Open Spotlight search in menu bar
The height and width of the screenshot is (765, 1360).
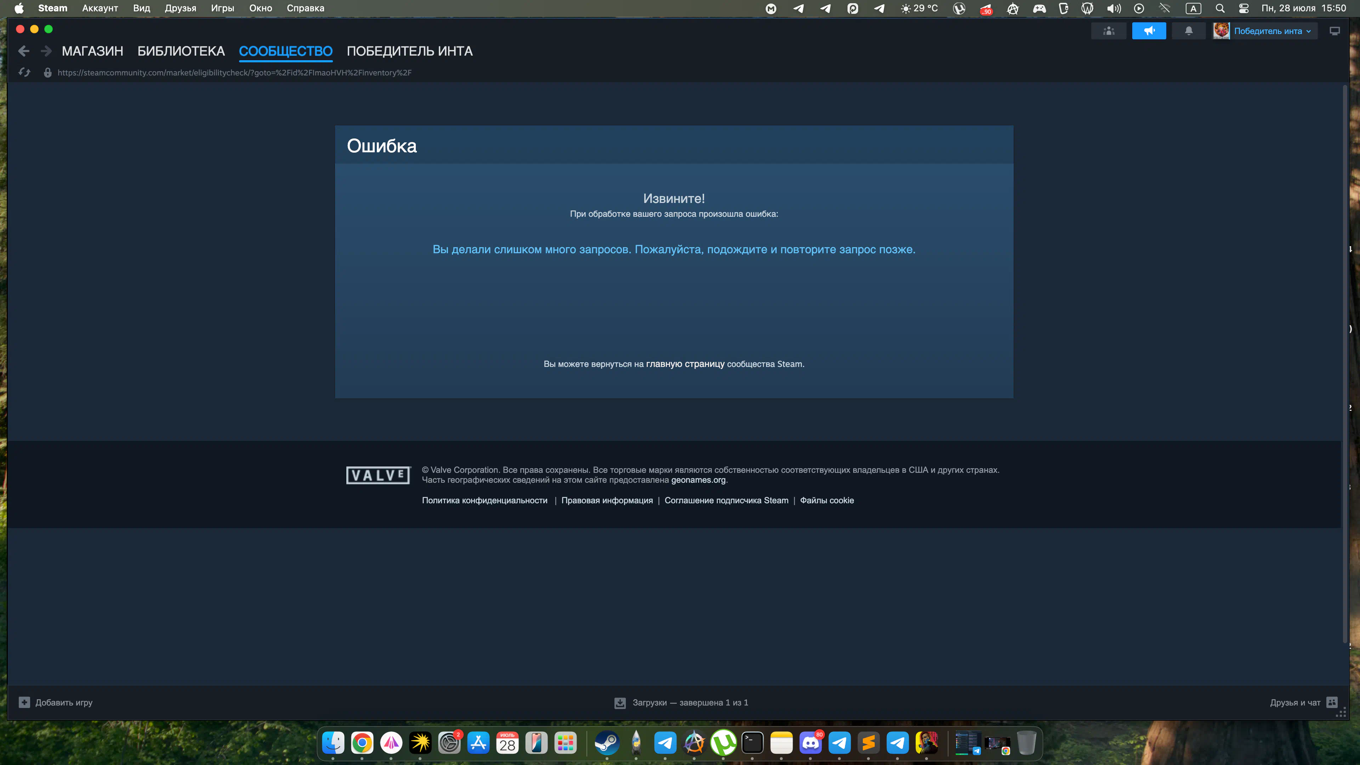tap(1219, 8)
